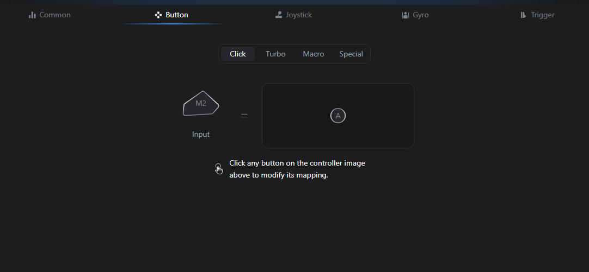The height and width of the screenshot is (272, 589).
Task: Select the Special mapping mode
Action: pos(351,54)
